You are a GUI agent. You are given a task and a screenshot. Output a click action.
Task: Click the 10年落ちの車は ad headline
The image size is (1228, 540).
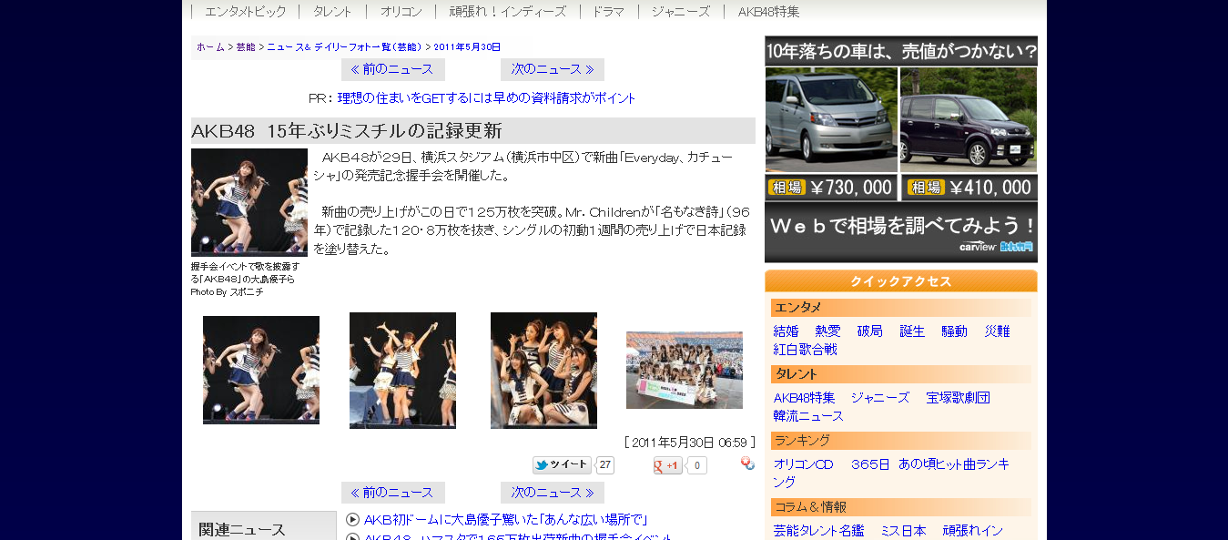coord(901,51)
